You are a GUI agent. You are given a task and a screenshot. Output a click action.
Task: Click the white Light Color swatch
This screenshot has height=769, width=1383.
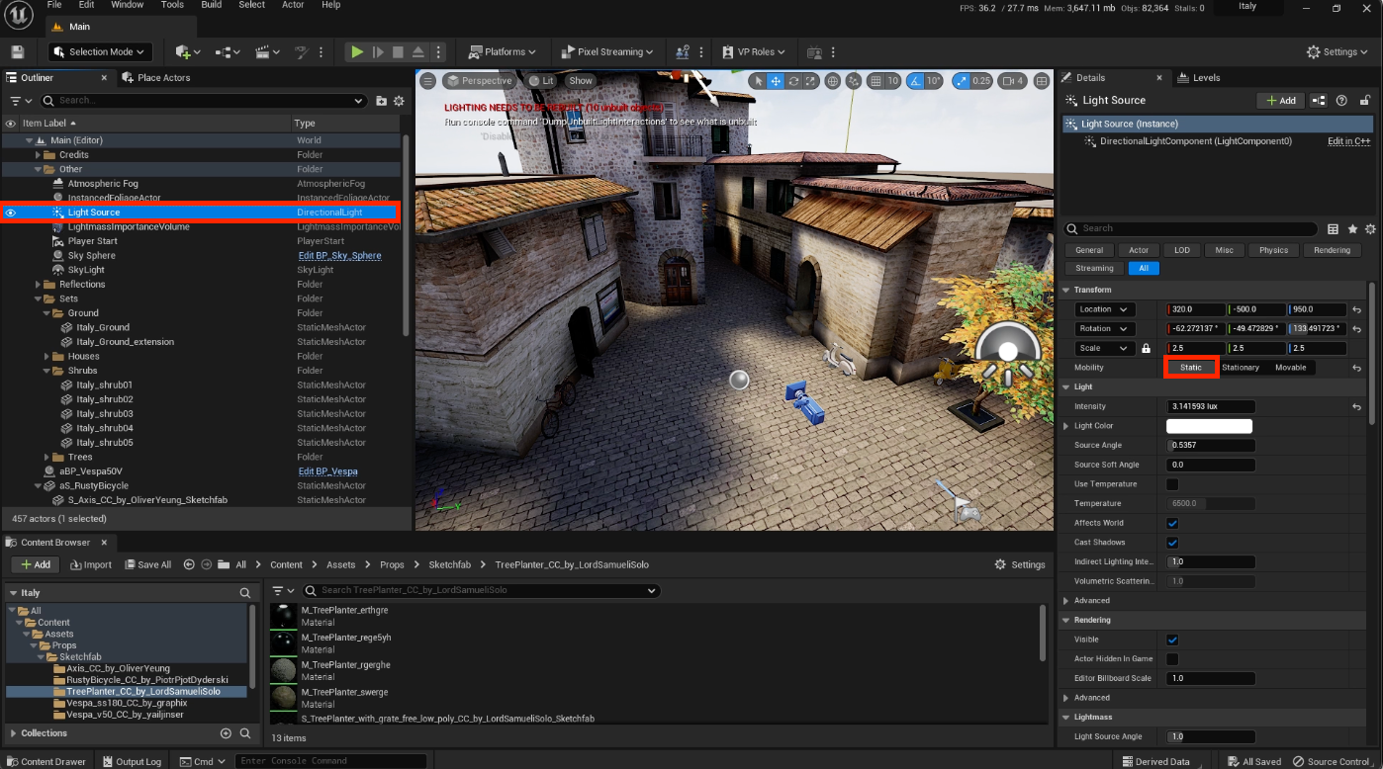tap(1209, 426)
